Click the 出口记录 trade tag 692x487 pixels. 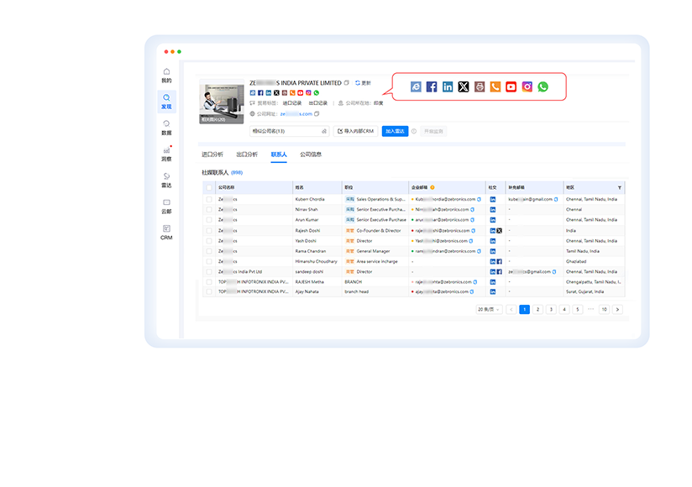tap(317, 102)
